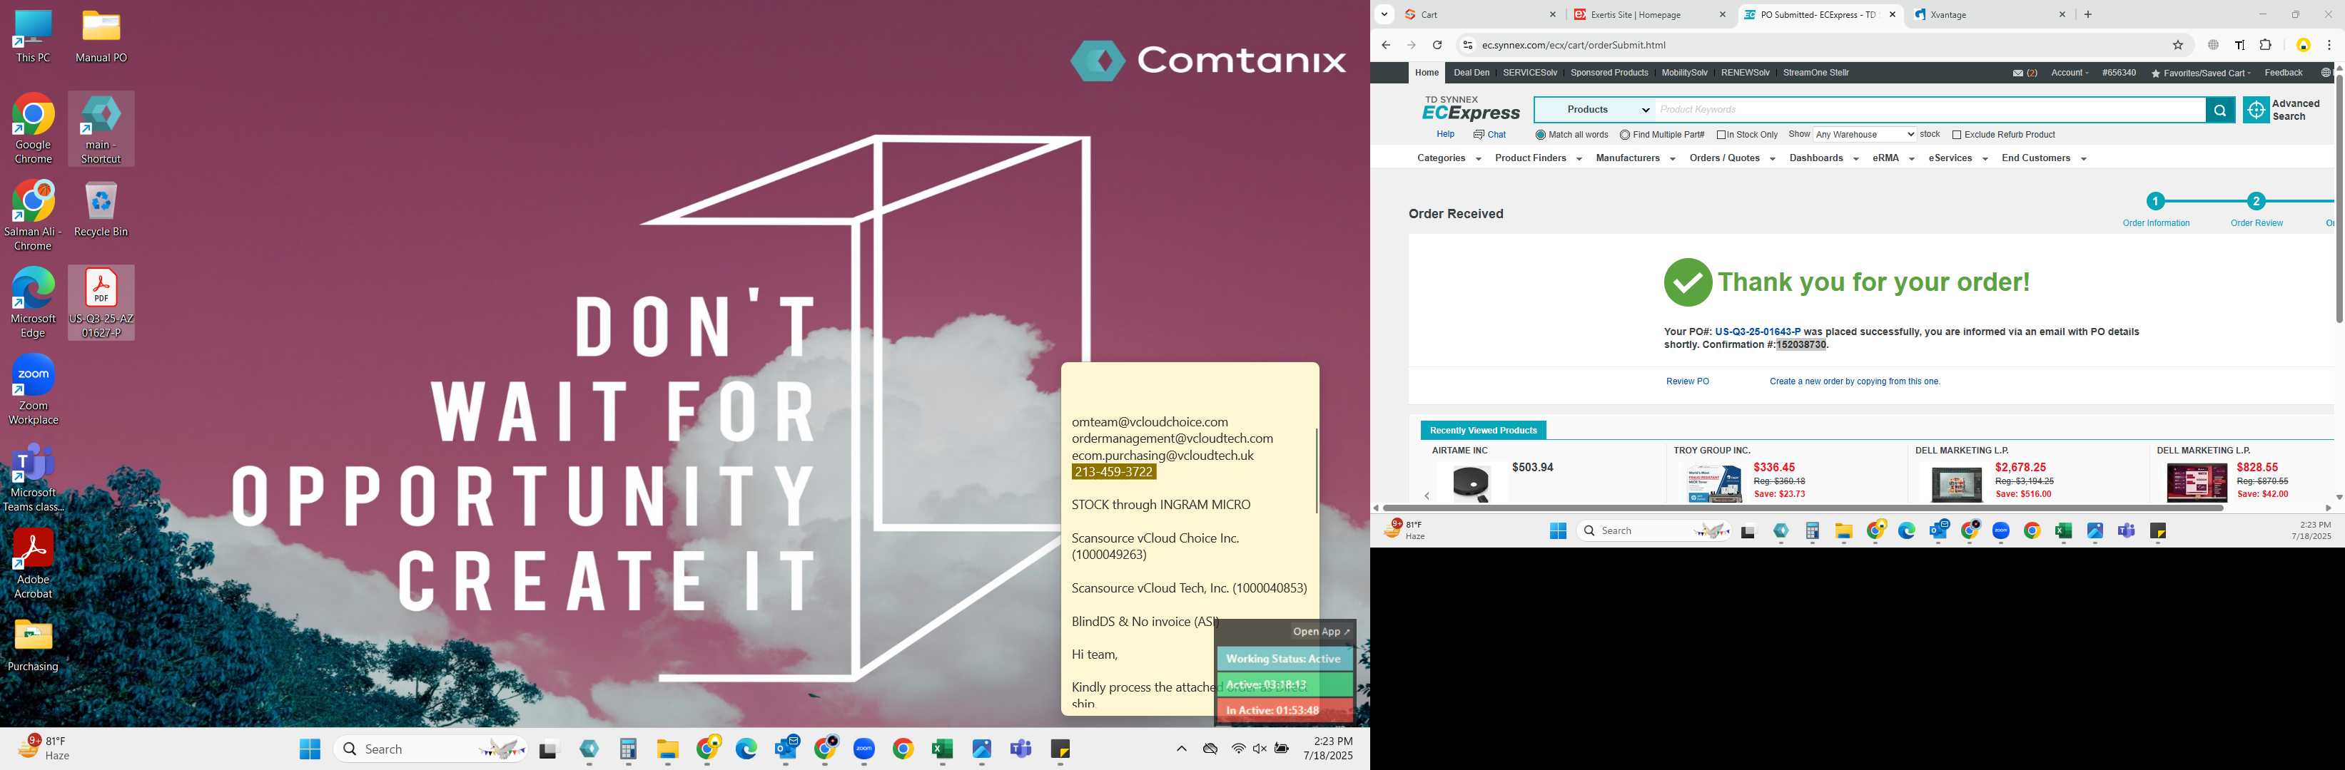Viewport: 2345px width, 770px height.
Task: Select Microsoft Teams classic desktop shortcut
Action: [33, 477]
